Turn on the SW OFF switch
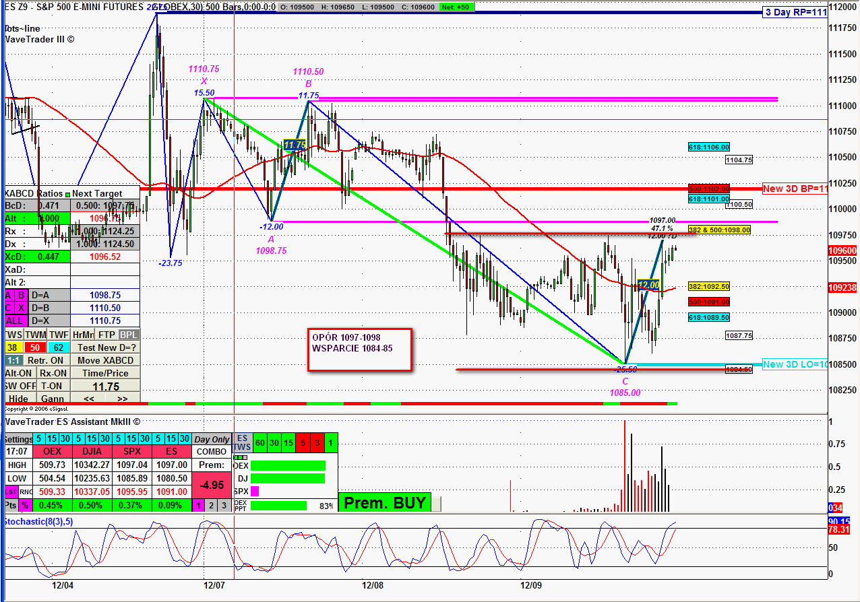Viewport: 860px width, 602px height. coord(18,386)
